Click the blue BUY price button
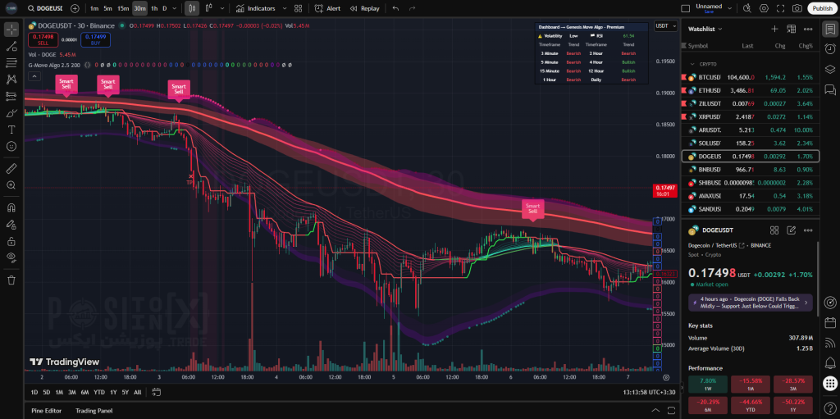840x419 pixels. coord(95,39)
